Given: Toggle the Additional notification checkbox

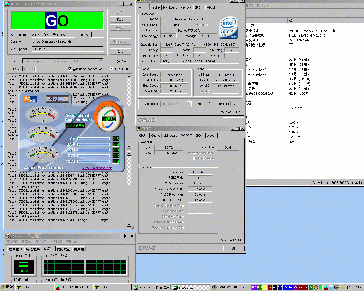Looking at the screenshot, I should (x=70, y=69).
